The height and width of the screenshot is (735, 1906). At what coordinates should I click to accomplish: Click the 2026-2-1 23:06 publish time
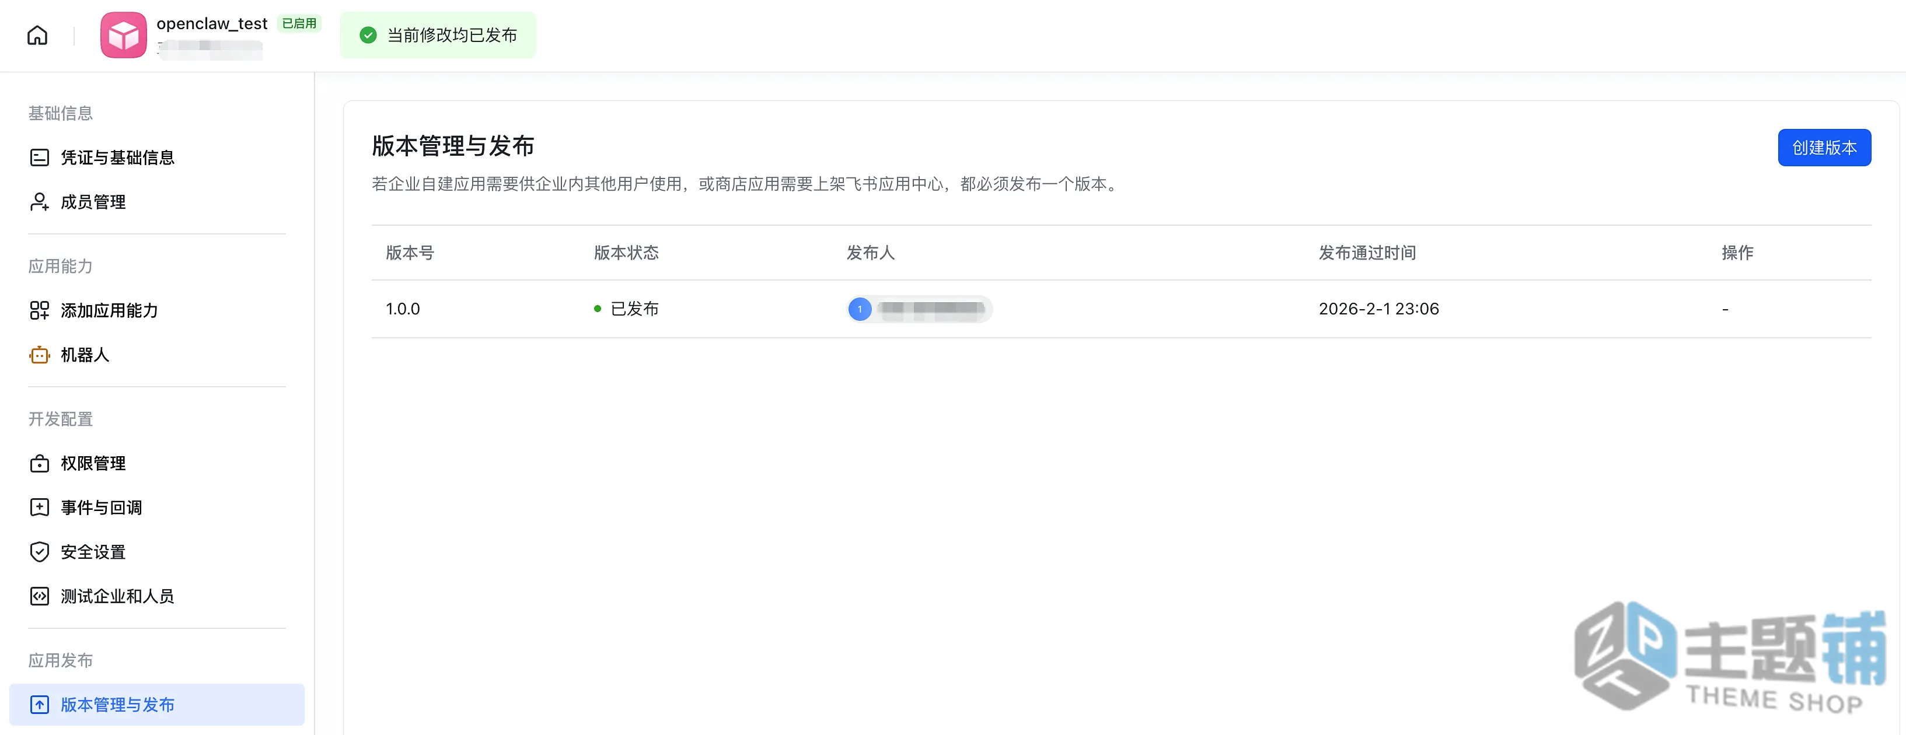(x=1378, y=309)
